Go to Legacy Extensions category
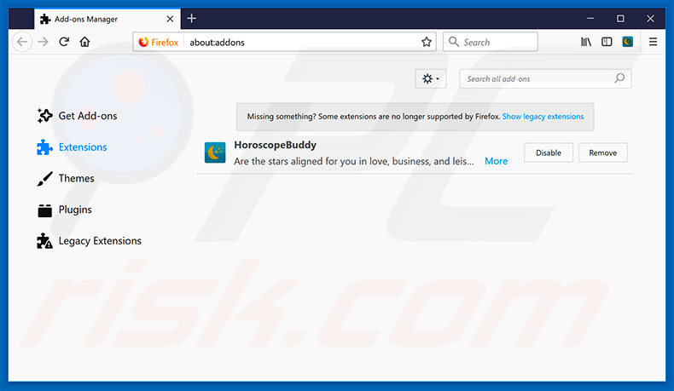Image resolution: width=674 pixels, height=391 pixels. [89, 241]
